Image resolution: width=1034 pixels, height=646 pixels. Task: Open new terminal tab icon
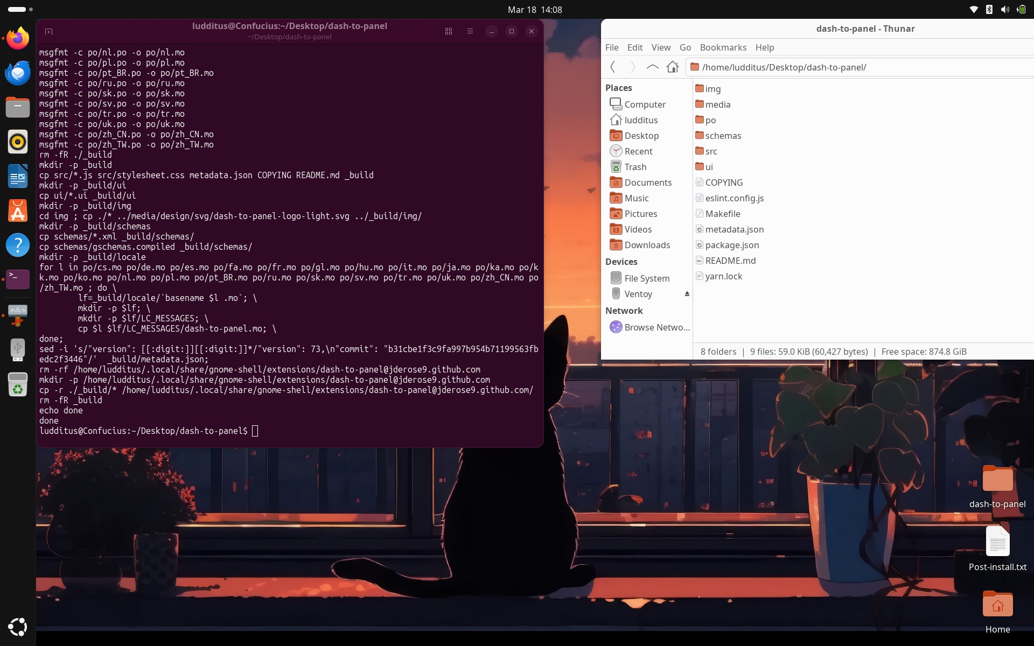pyautogui.click(x=48, y=31)
